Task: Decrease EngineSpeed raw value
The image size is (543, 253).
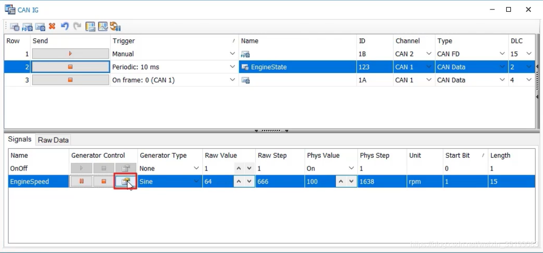Action: 250,181
